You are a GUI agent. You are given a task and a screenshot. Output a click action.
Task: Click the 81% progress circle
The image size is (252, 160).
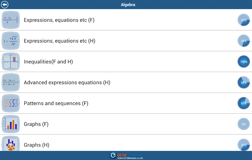(243, 103)
